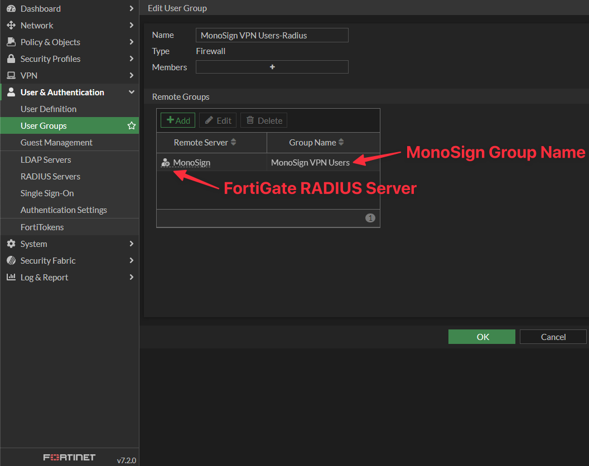This screenshot has height=466, width=589.
Task: Expand the Policy & Objects menu chevron
Action: tap(131, 42)
